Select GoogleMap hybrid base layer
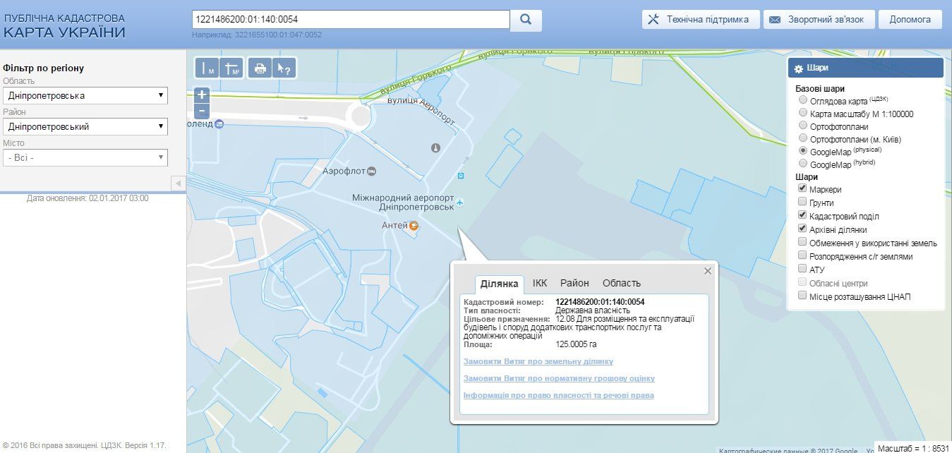 coord(802,164)
